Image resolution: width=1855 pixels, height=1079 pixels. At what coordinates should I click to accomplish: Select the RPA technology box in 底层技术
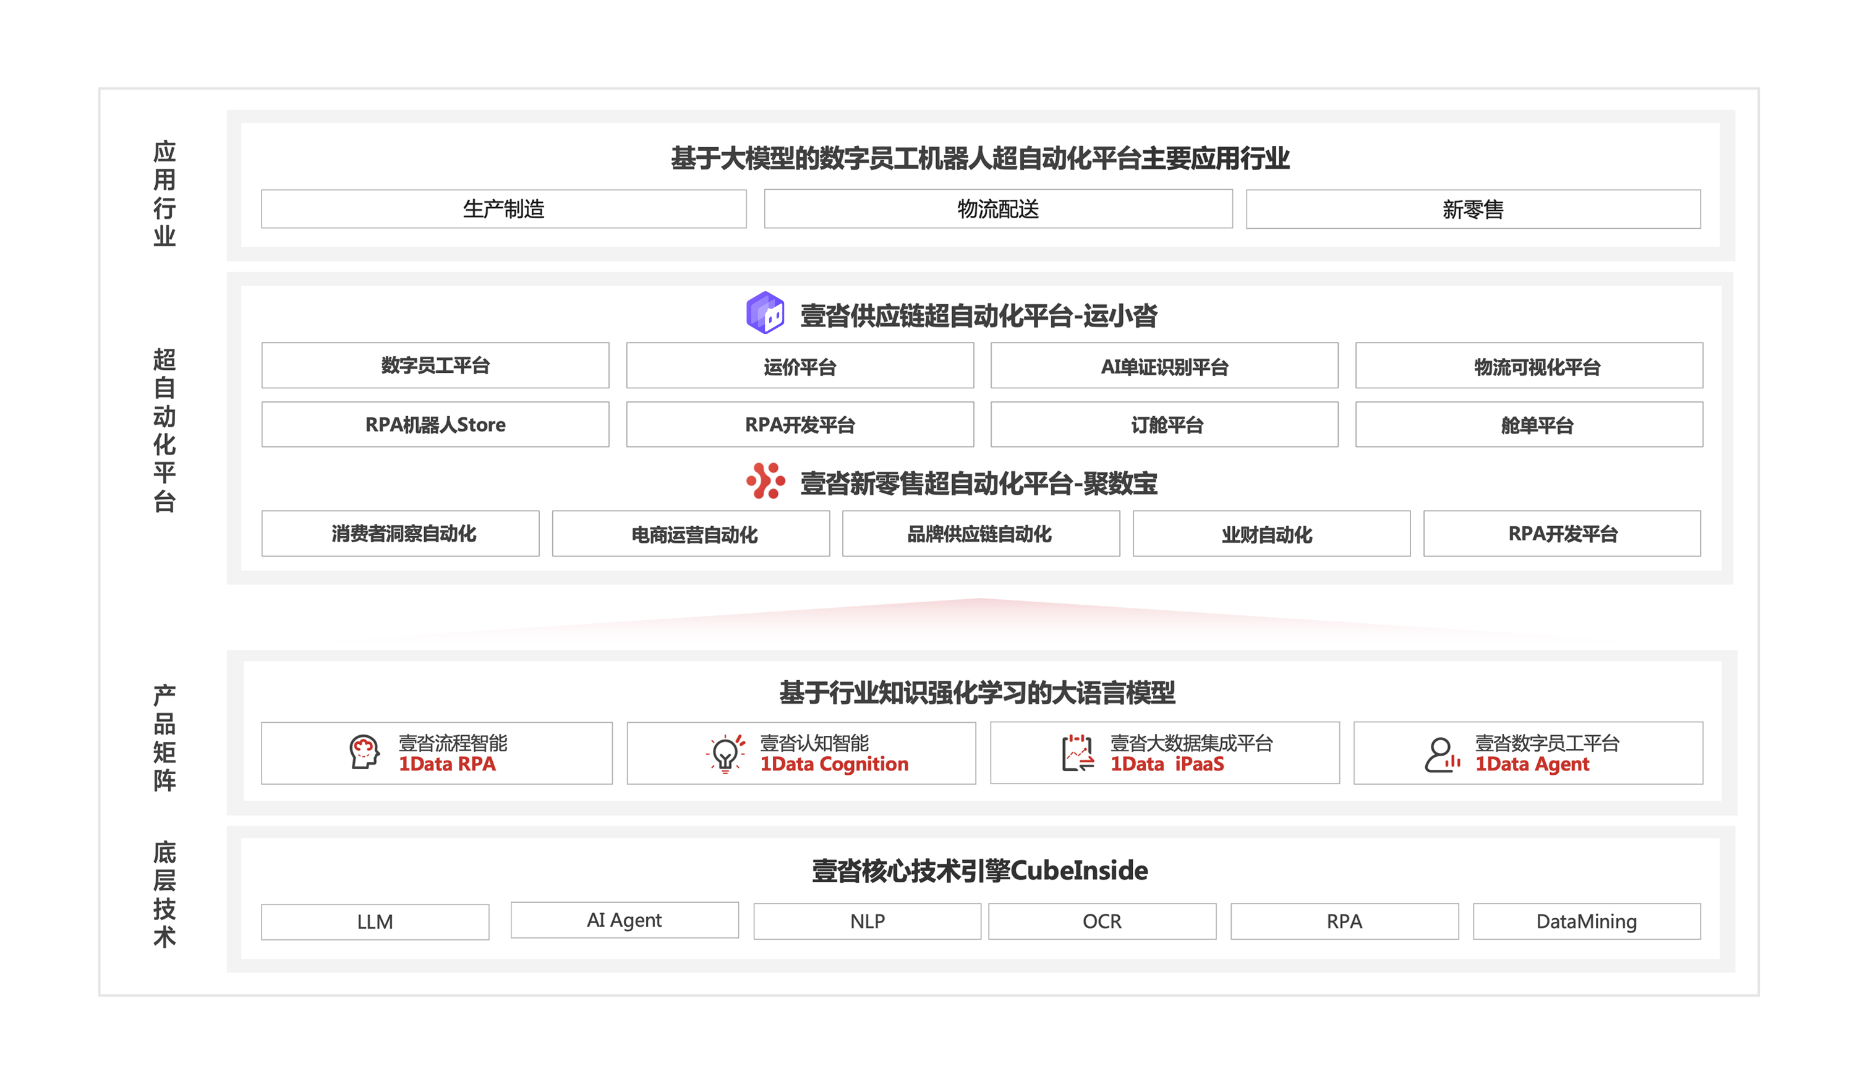pos(1344,921)
